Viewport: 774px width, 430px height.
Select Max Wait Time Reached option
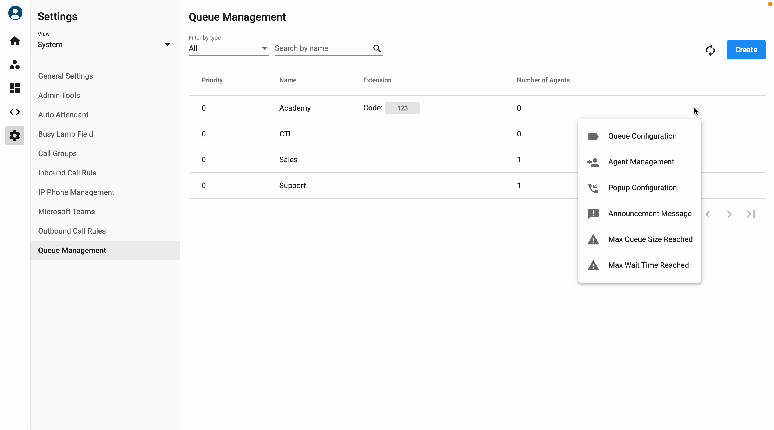click(x=639, y=265)
